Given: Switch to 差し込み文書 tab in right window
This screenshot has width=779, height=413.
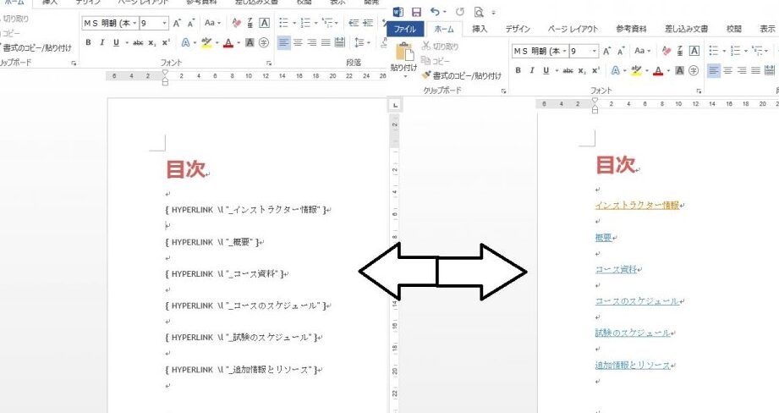Looking at the screenshot, I should pyautogui.click(x=686, y=29).
